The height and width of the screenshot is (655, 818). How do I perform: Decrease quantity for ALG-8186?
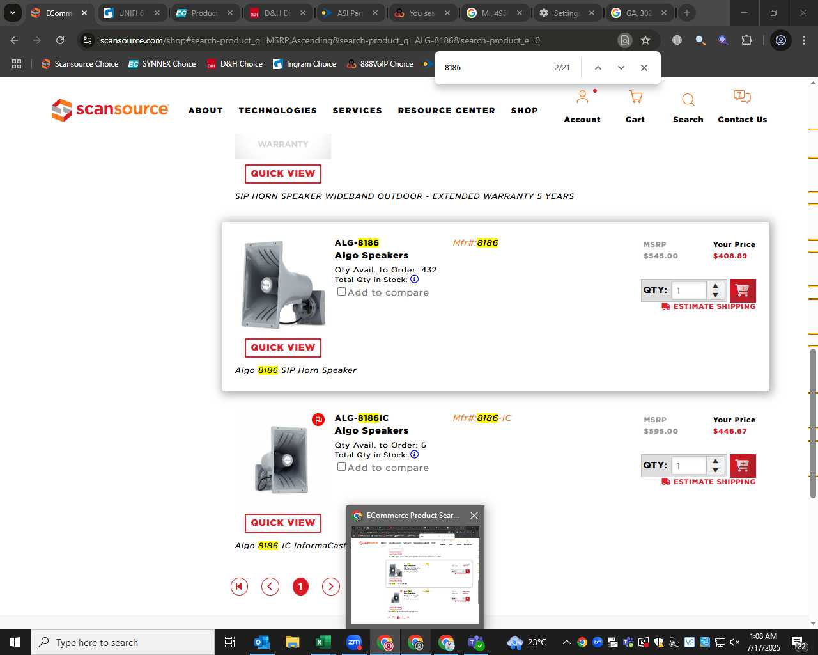[x=716, y=295]
